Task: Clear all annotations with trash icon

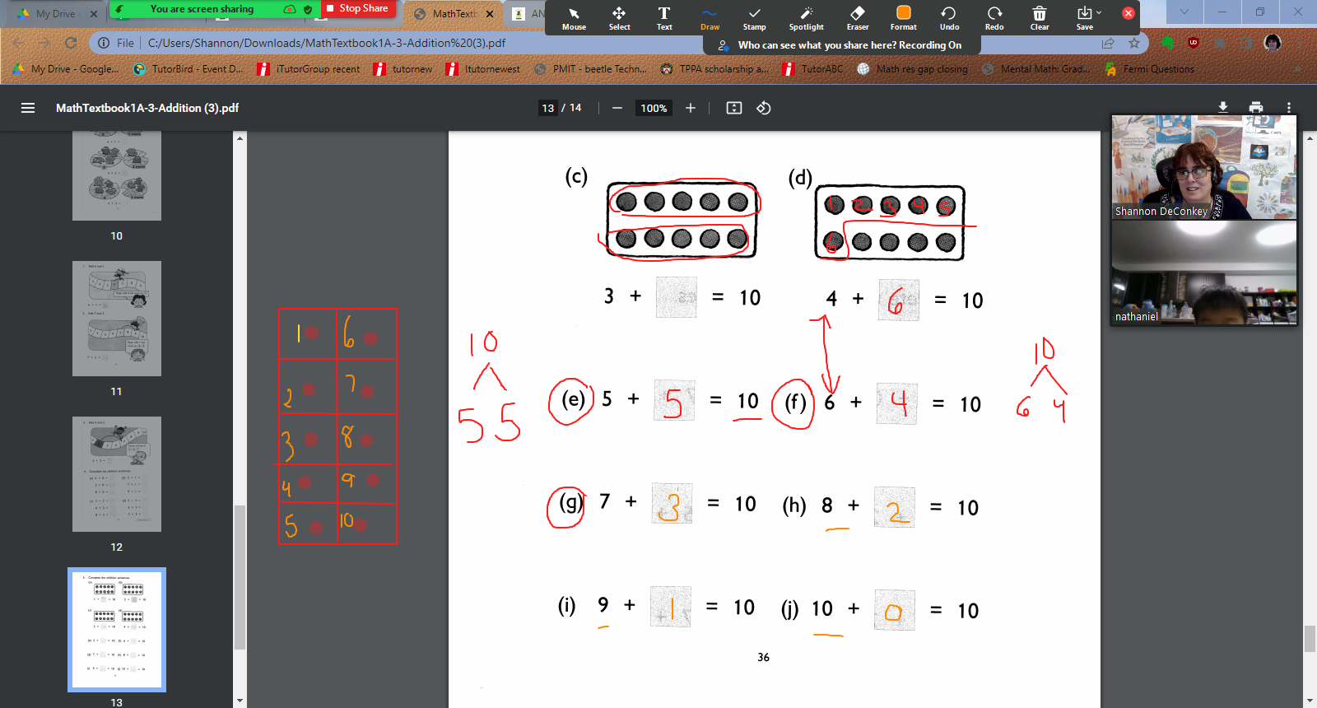Action: point(1040,17)
